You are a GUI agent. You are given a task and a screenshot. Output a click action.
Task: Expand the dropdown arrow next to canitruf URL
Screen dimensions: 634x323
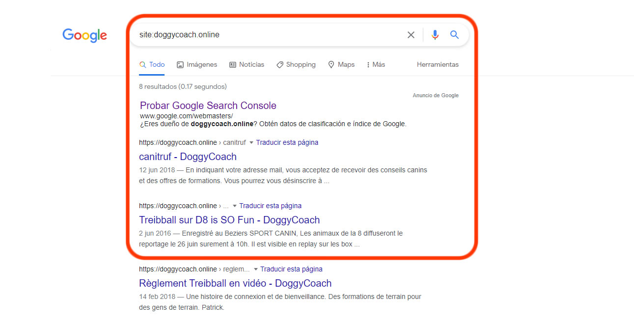coord(251,143)
